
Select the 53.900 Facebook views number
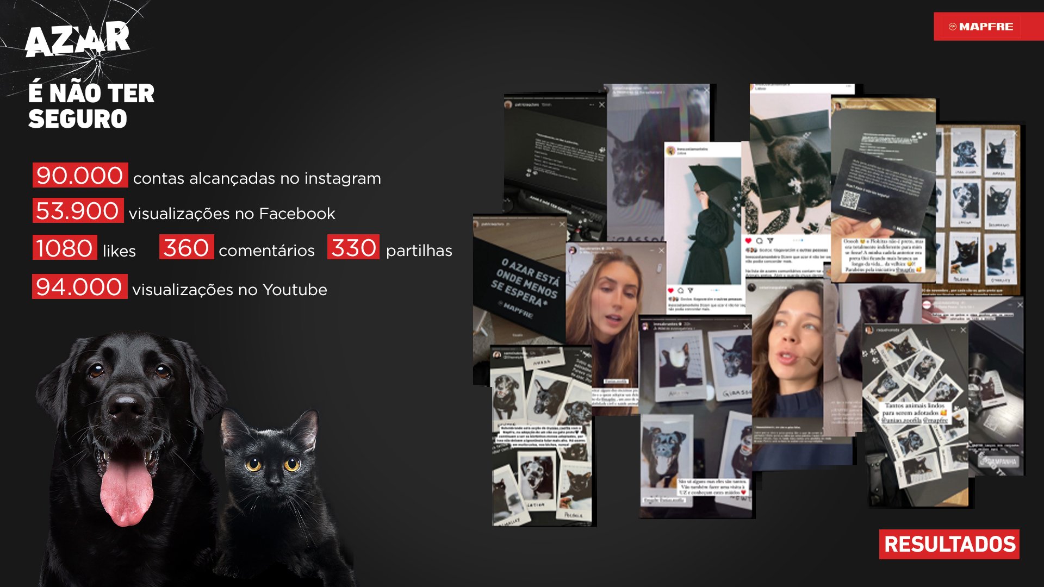[78, 211]
